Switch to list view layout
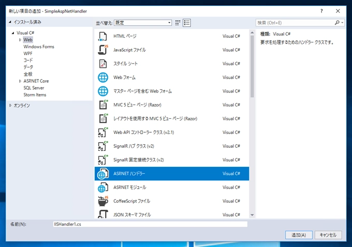The image size is (352, 247). tap(187, 23)
